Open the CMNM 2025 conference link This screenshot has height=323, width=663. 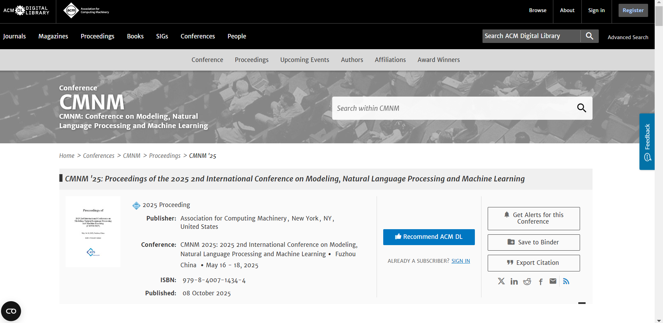[x=269, y=249]
